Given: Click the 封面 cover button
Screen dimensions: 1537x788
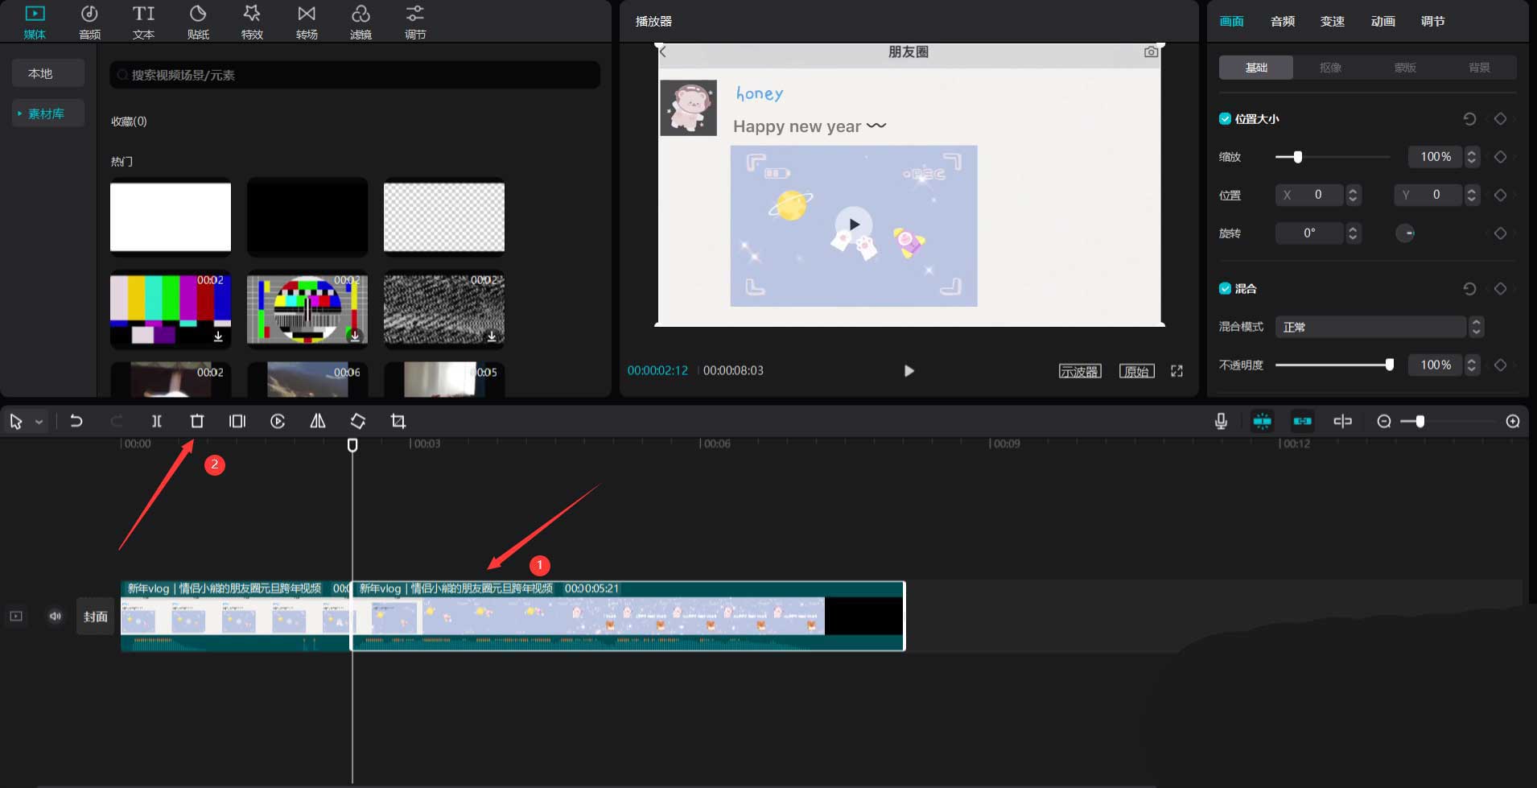Looking at the screenshot, I should [96, 617].
